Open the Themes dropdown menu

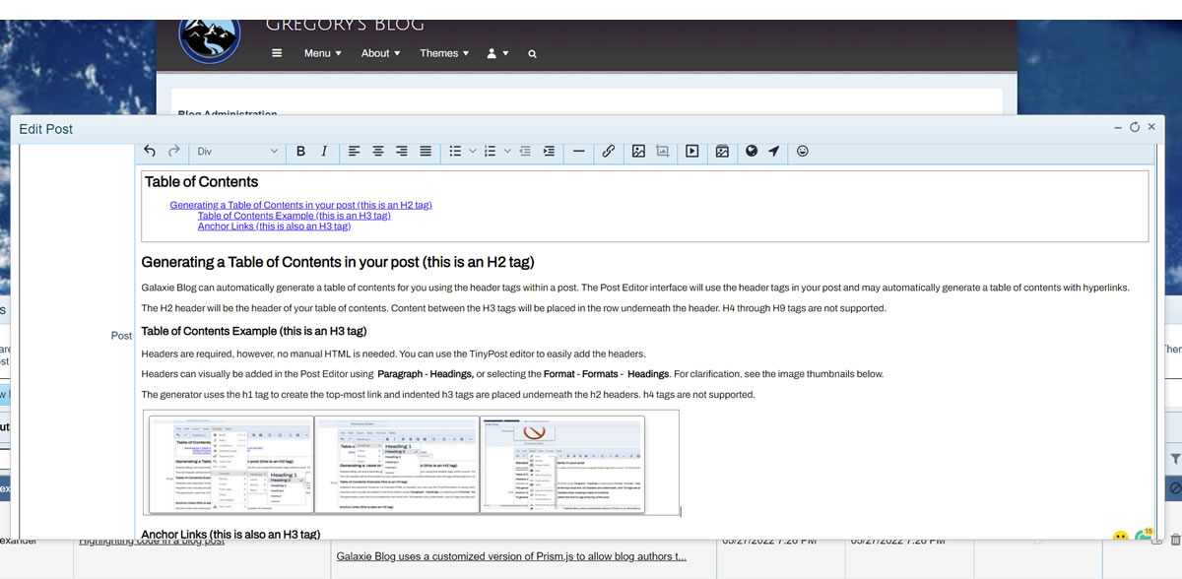point(443,53)
